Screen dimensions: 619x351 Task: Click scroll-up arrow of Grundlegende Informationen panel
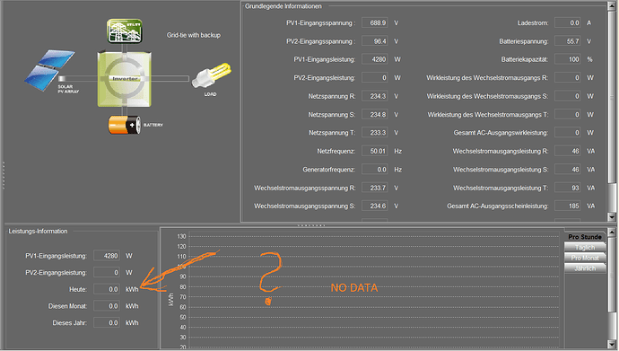[x=612, y=5]
